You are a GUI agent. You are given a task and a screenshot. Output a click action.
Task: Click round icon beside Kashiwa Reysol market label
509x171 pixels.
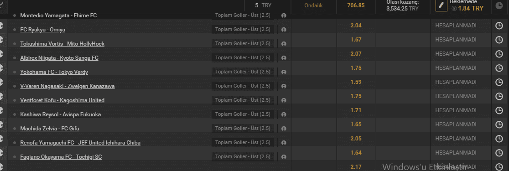[x=284, y=114]
